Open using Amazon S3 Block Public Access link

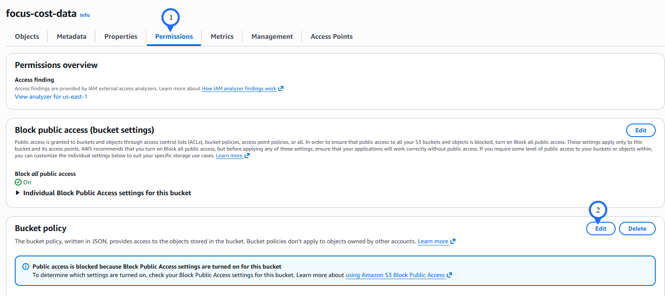point(395,275)
